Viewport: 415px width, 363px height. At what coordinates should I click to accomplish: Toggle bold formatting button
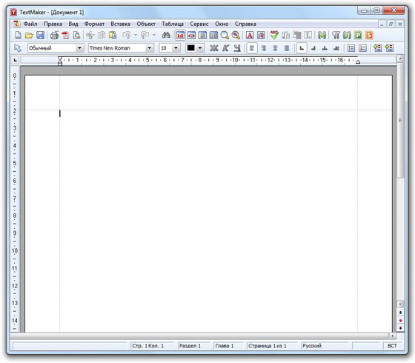[214, 48]
